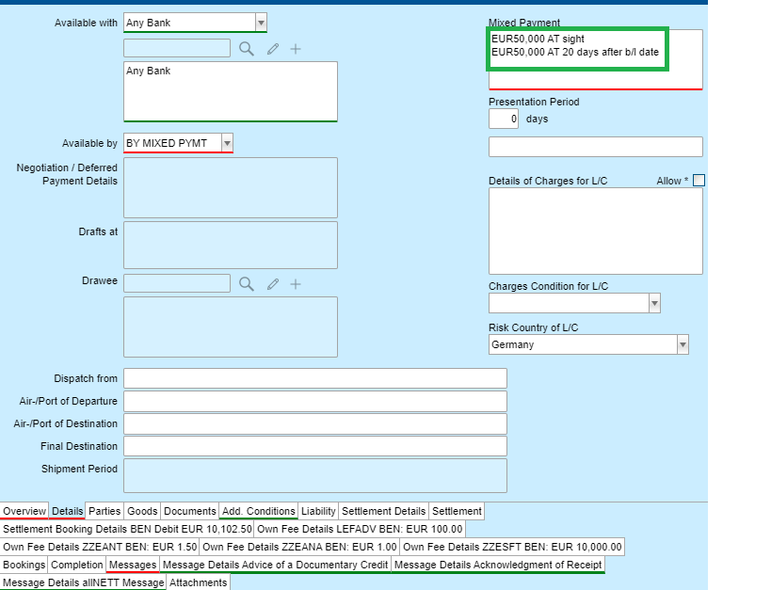Click the Available with bank code input field
771x590 pixels.
(177, 48)
